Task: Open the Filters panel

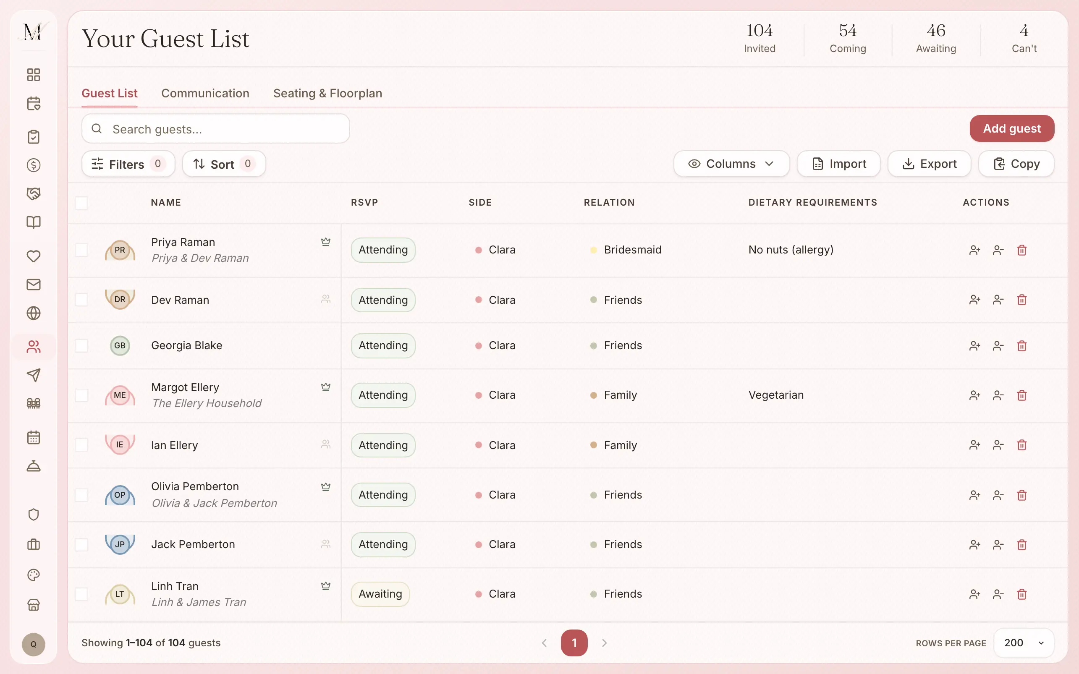Action: (x=128, y=164)
